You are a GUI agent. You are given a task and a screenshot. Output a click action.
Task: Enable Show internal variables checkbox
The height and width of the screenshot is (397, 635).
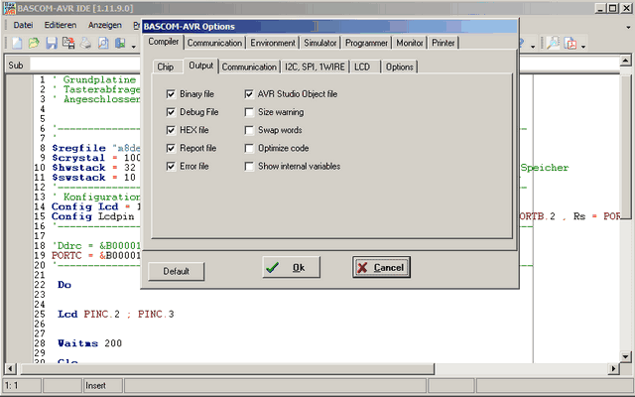(x=249, y=167)
